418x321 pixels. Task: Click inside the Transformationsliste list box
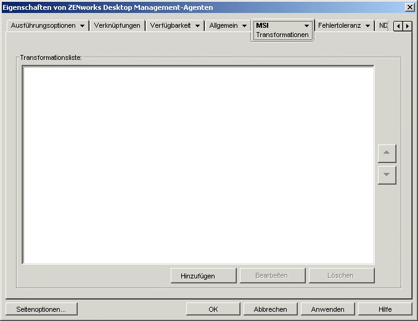[x=199, y=165]
